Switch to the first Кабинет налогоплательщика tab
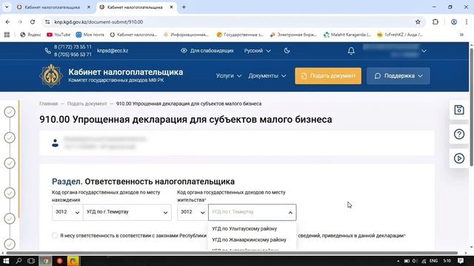 [53, 7]
